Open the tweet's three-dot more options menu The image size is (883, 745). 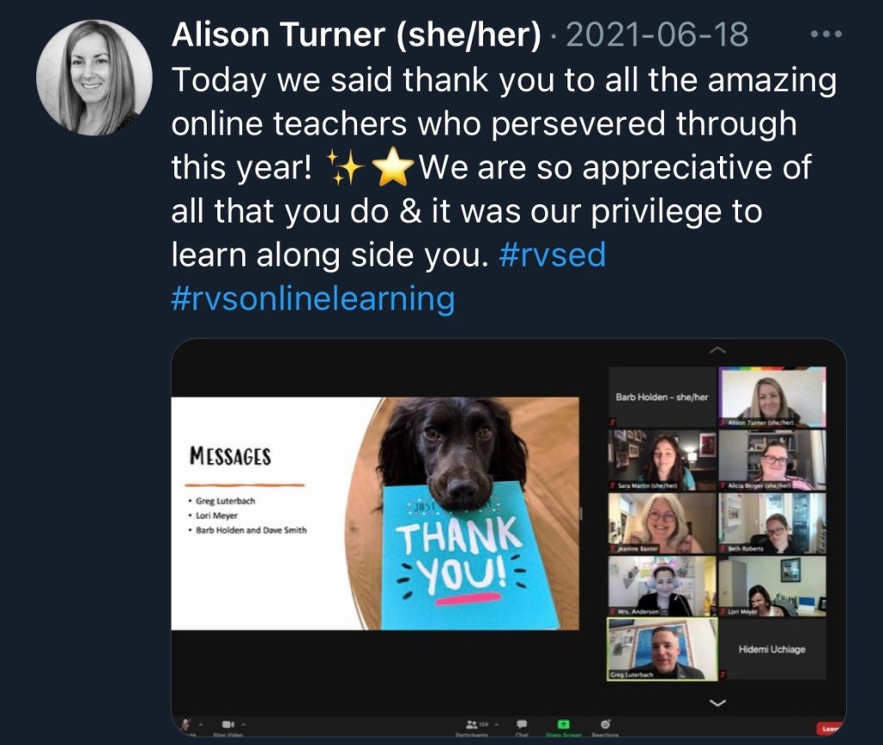(826, 34)
